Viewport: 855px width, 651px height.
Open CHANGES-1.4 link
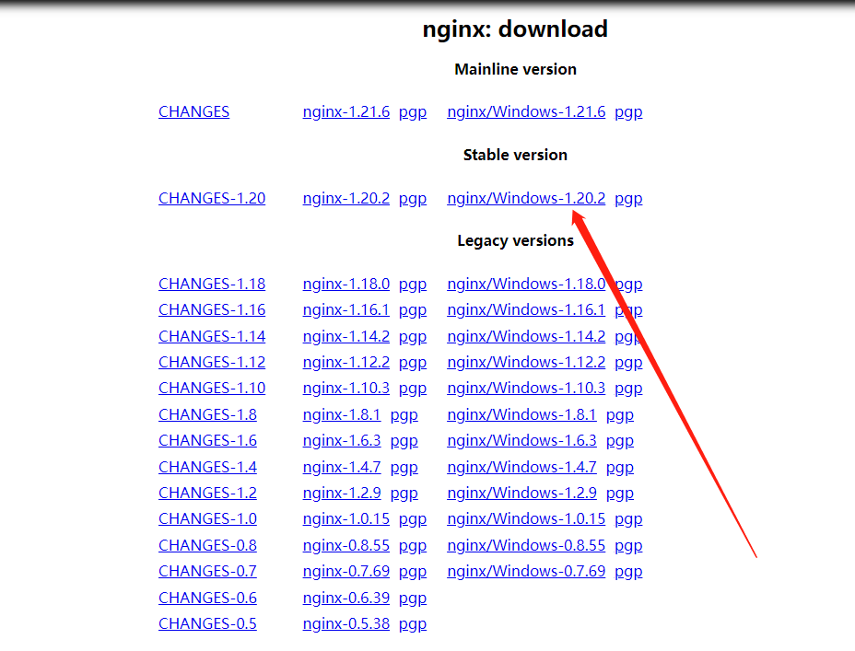coord(207,467)
